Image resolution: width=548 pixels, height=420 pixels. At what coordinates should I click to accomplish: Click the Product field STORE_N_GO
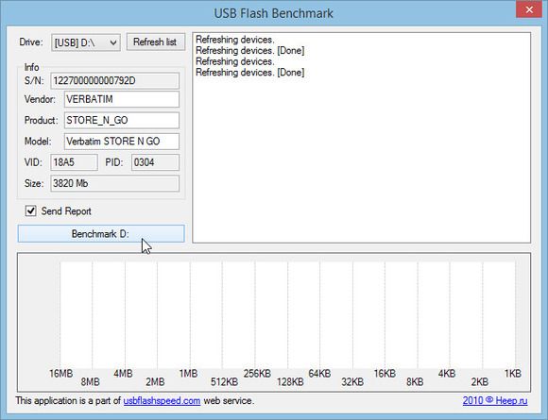[122, 120]
